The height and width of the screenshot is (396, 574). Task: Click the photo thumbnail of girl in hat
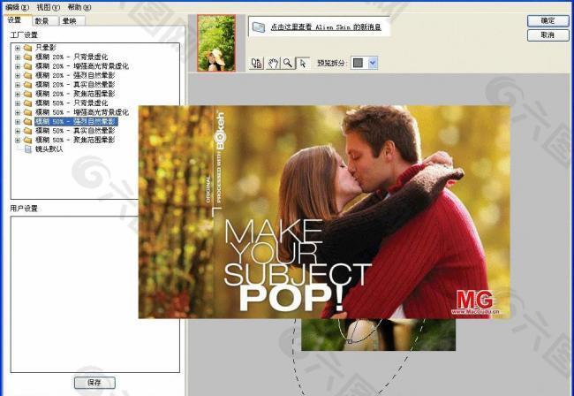(x=216, y=42)
